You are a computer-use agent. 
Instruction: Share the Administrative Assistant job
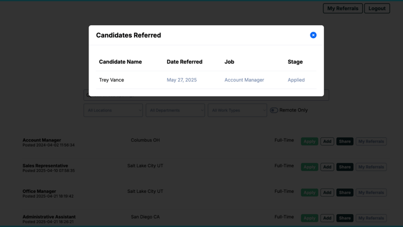(344, 218)
